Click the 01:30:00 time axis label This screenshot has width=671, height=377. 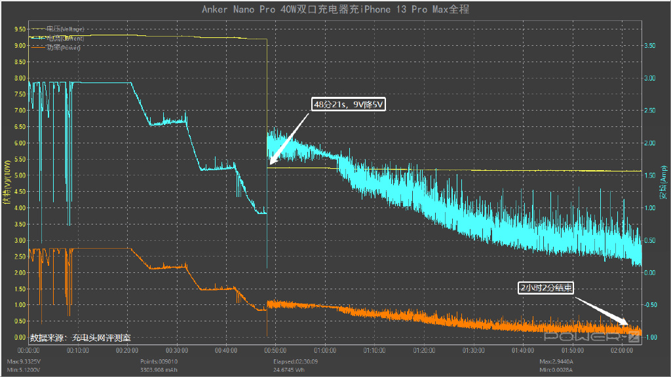coord(473,351)
